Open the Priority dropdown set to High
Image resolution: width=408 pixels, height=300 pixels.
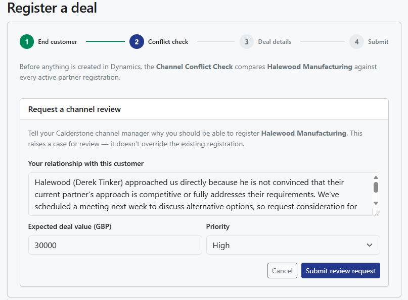pos(293,245)
